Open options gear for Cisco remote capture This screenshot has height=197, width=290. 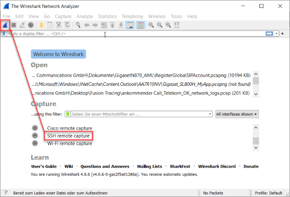click(x=35, y=128)
